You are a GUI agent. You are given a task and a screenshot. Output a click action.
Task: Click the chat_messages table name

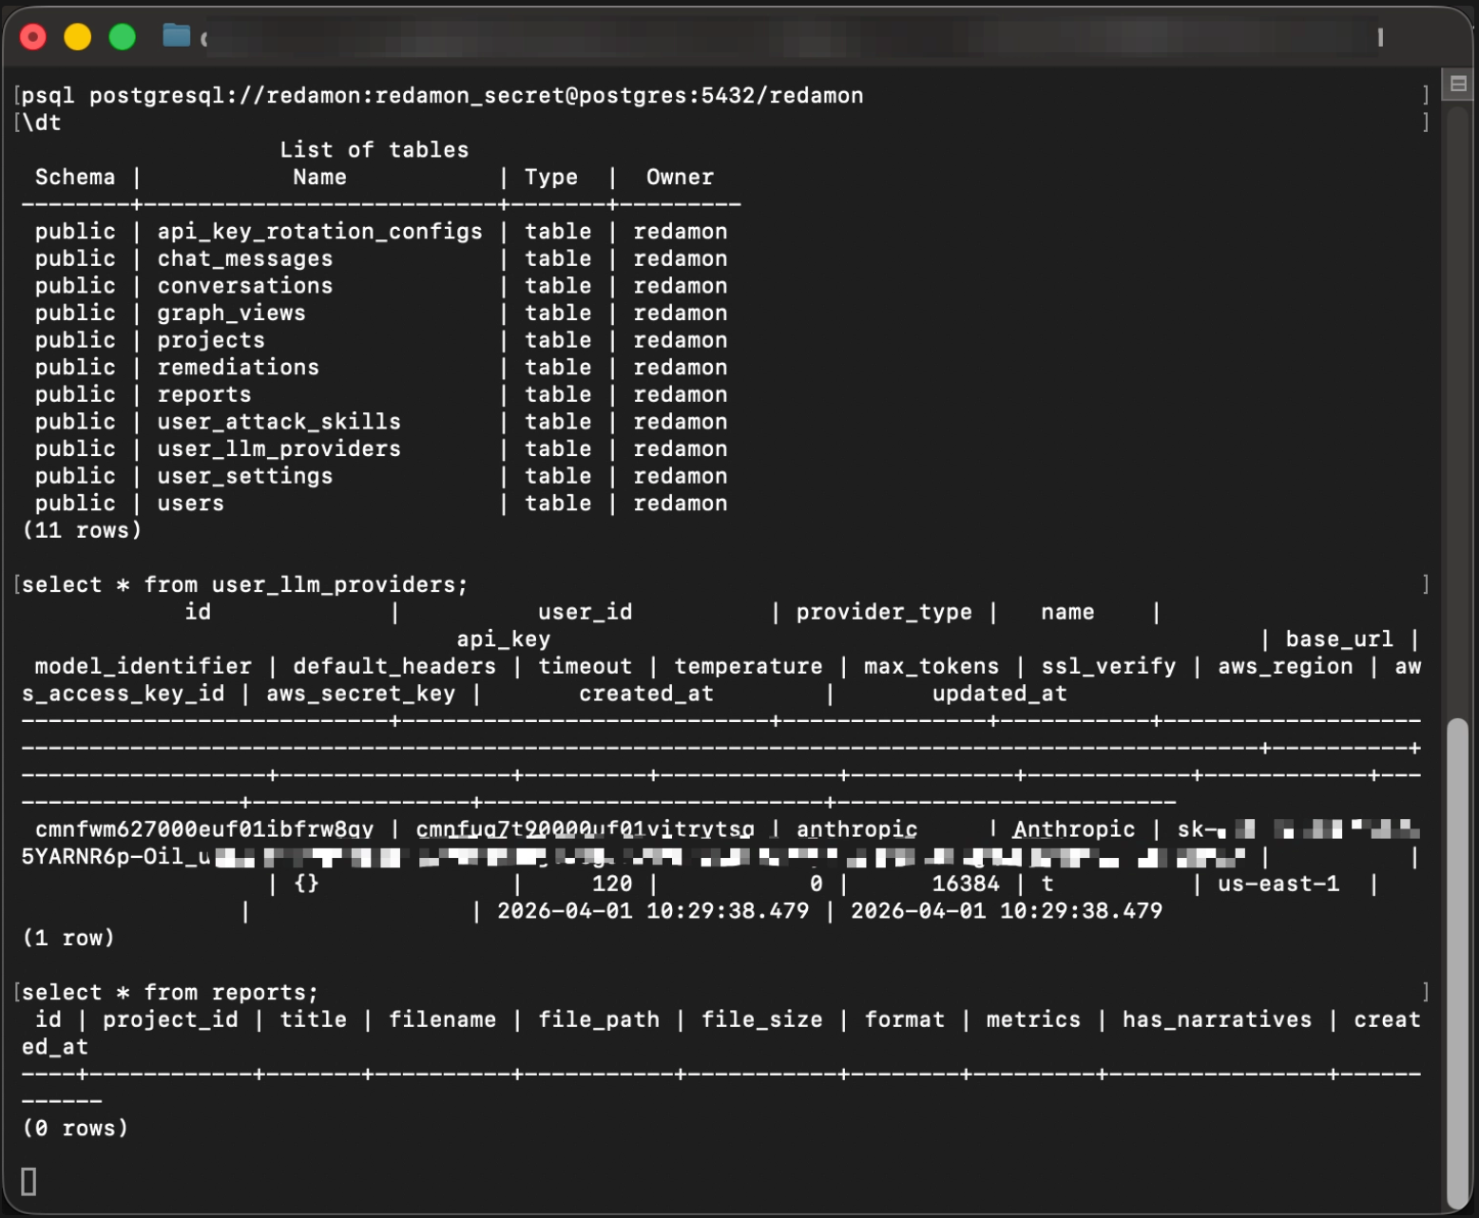(245, 259)
